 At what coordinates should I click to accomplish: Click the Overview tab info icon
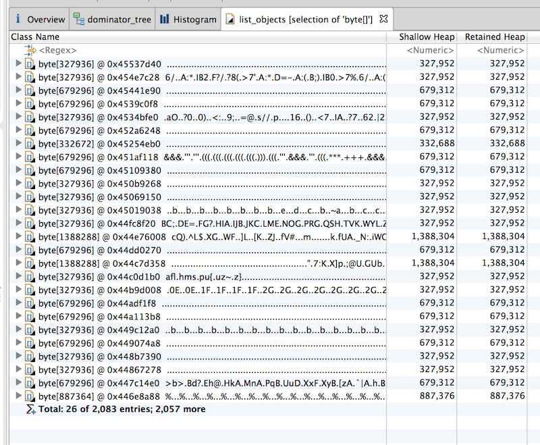[18, 19]
